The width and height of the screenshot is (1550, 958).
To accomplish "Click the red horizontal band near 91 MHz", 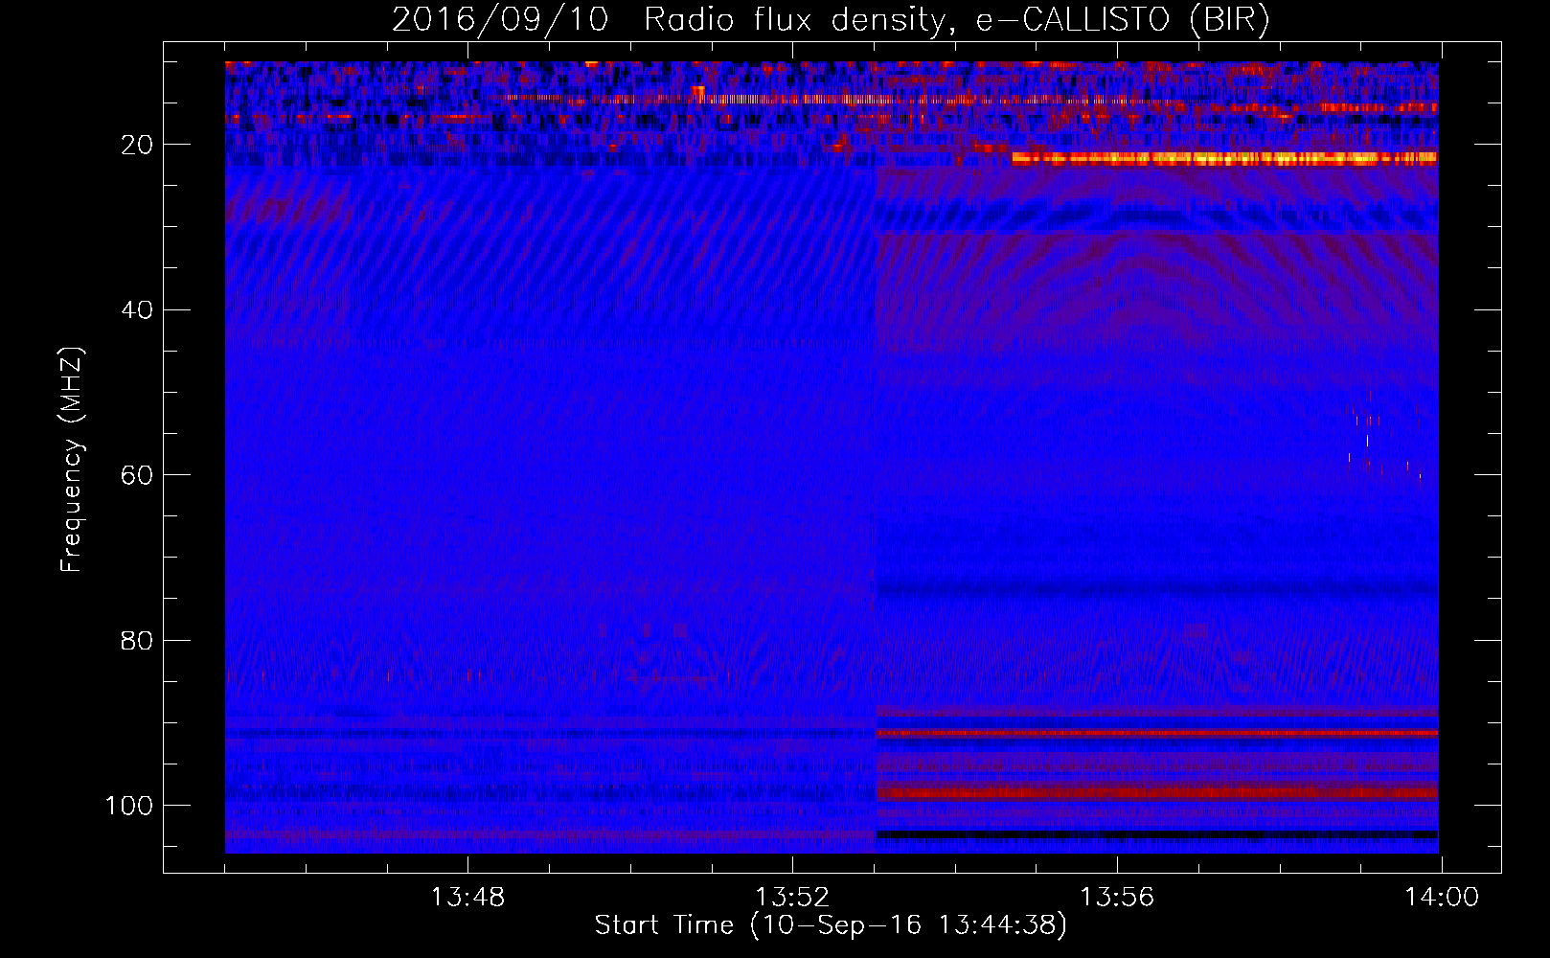I will tap(1157, 733).
